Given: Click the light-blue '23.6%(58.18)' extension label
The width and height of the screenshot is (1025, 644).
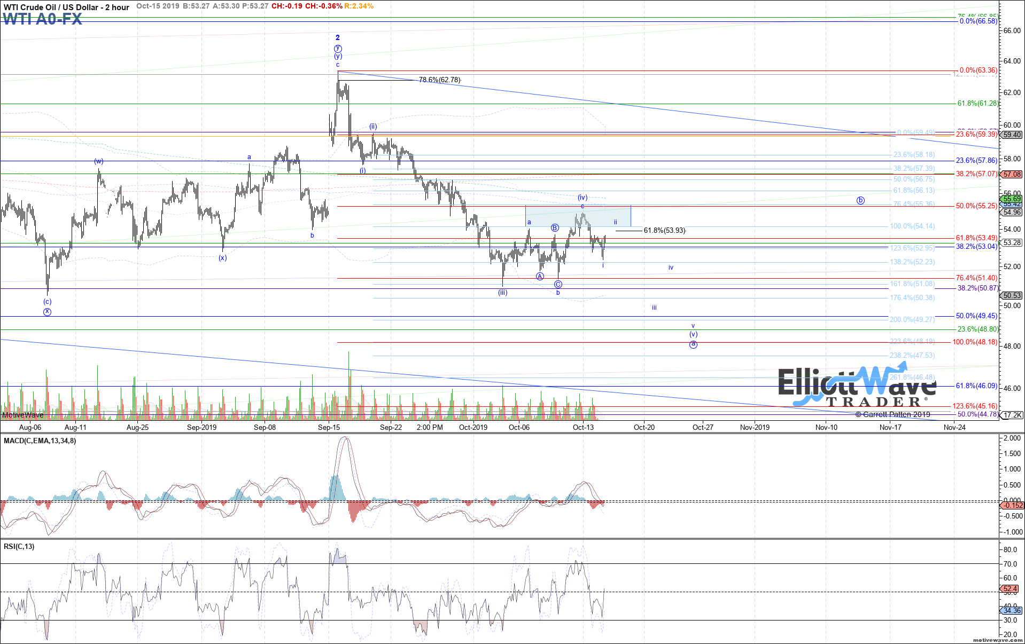Looking at the screenshot, I should [x=914, y=154].
